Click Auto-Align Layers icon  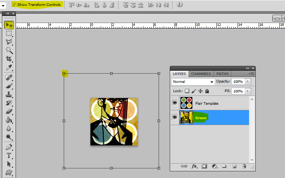pyautogui.click(x=180, y=5)
